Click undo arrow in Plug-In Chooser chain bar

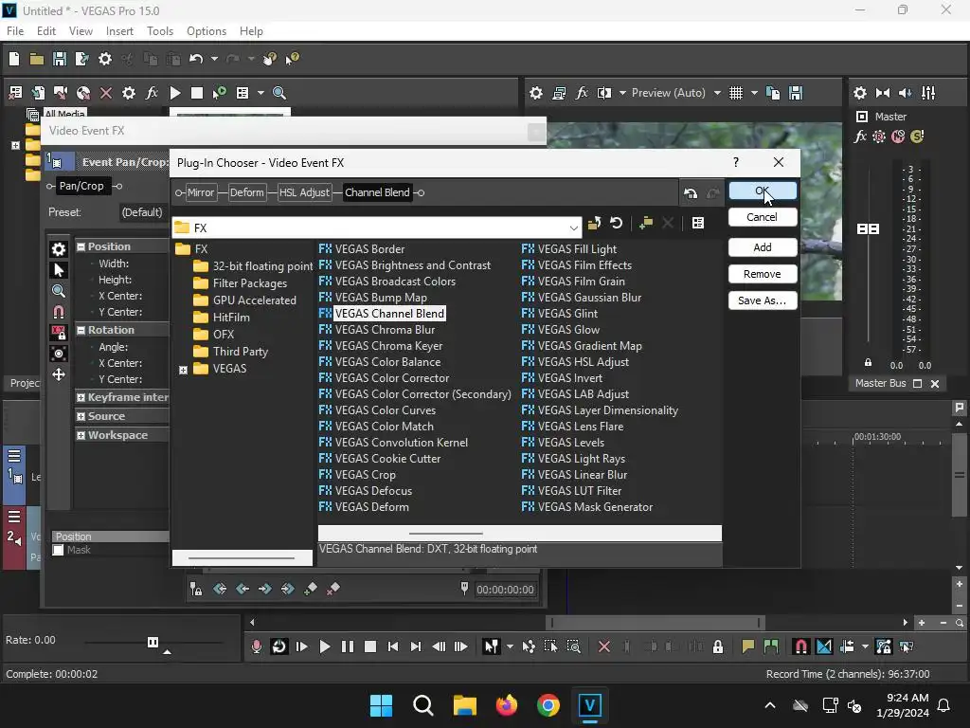691,193
